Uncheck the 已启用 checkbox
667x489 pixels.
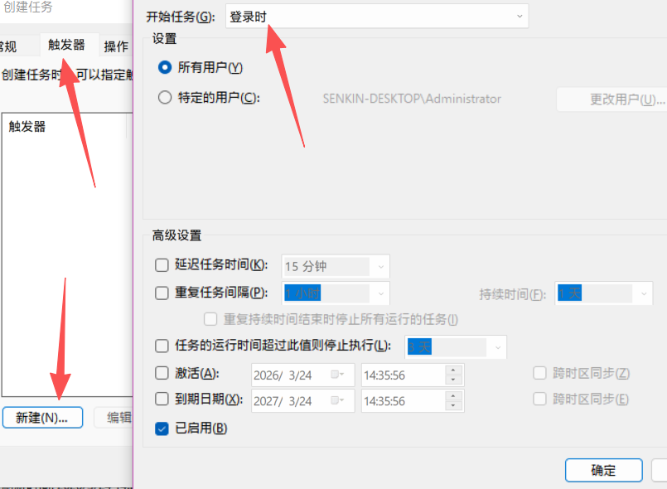[162, 428]
